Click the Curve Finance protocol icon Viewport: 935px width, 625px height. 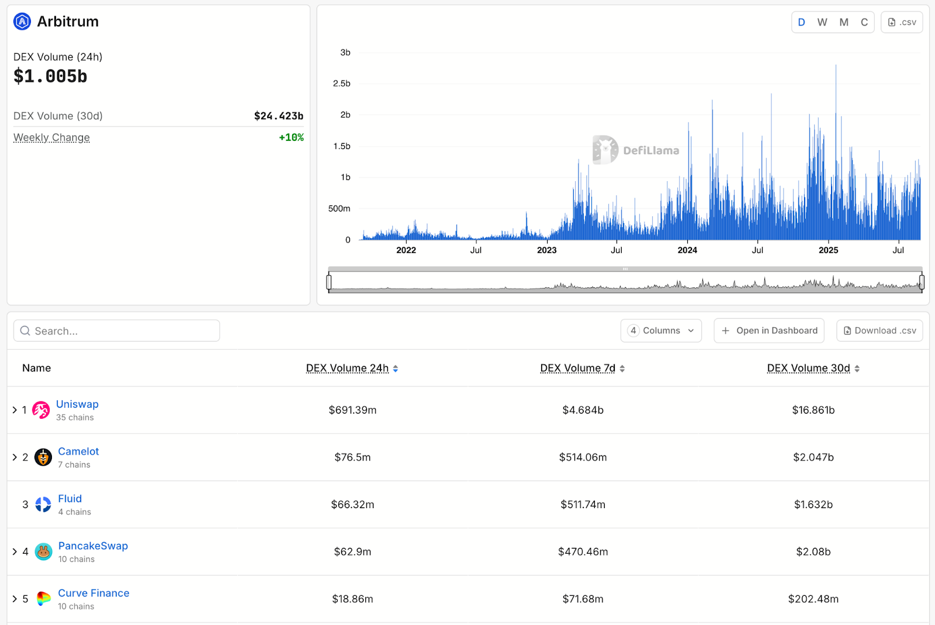click(43, 599)
